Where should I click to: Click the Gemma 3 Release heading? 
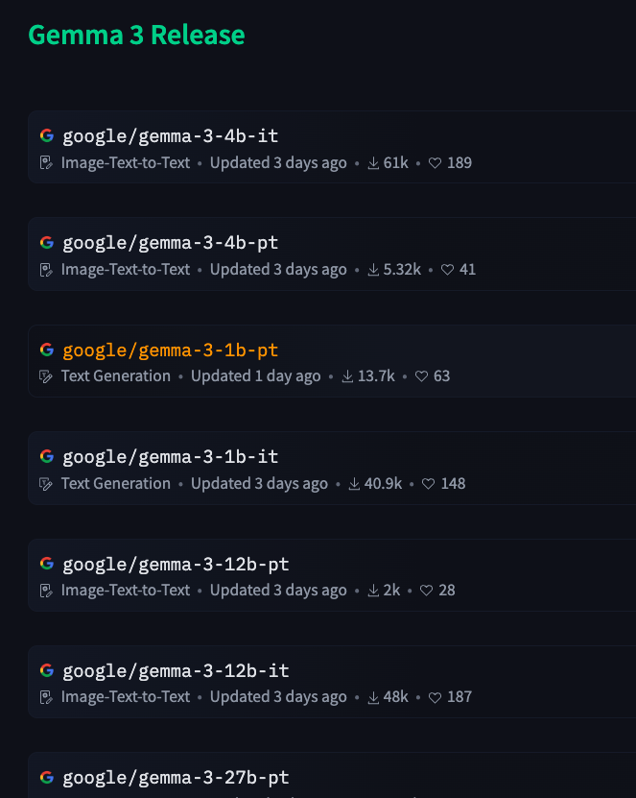click(x=137, y=35)
